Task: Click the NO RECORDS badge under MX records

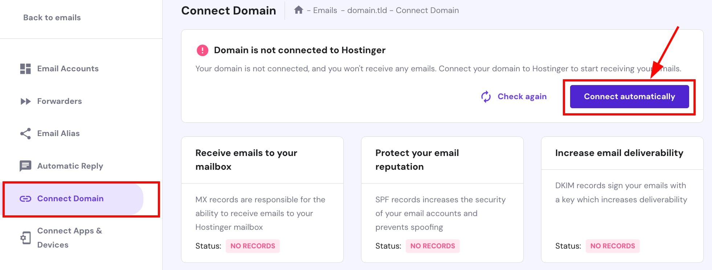Action: [253, 246]
